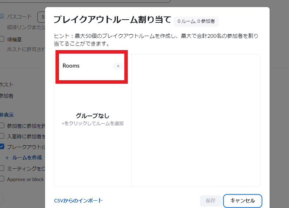Click the 0 ルーム, 0 参加者 badge
Viewport: 289px width, 208px height.
tap(196, 21)
